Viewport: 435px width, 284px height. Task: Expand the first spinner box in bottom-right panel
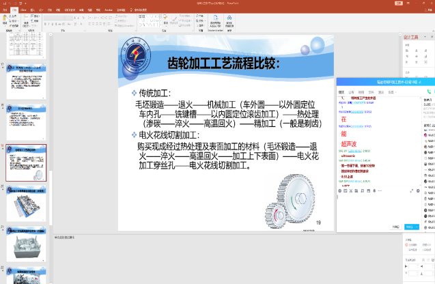click(x=419, y=266)
